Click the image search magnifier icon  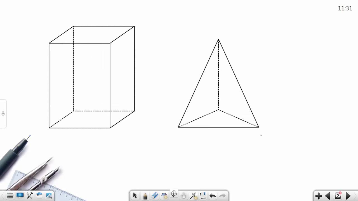tap(49, 195)
